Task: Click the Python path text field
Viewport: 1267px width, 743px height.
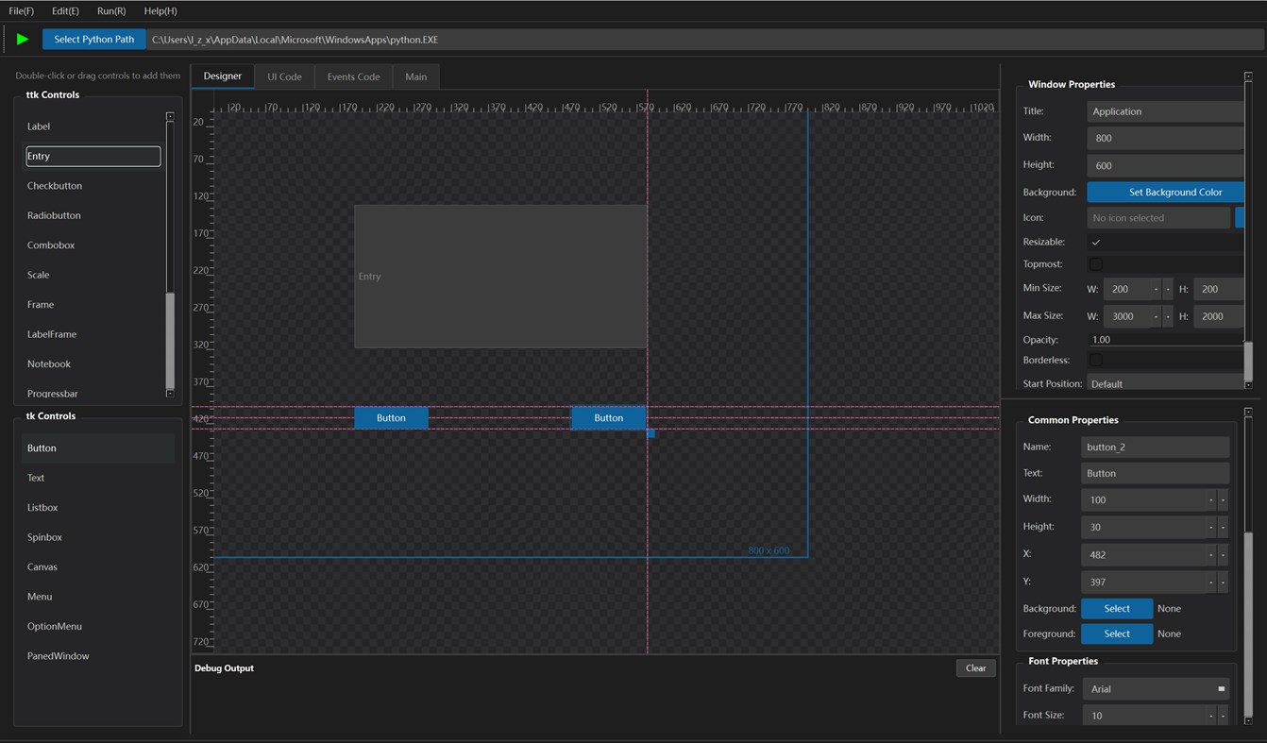Action: point(705,40)
